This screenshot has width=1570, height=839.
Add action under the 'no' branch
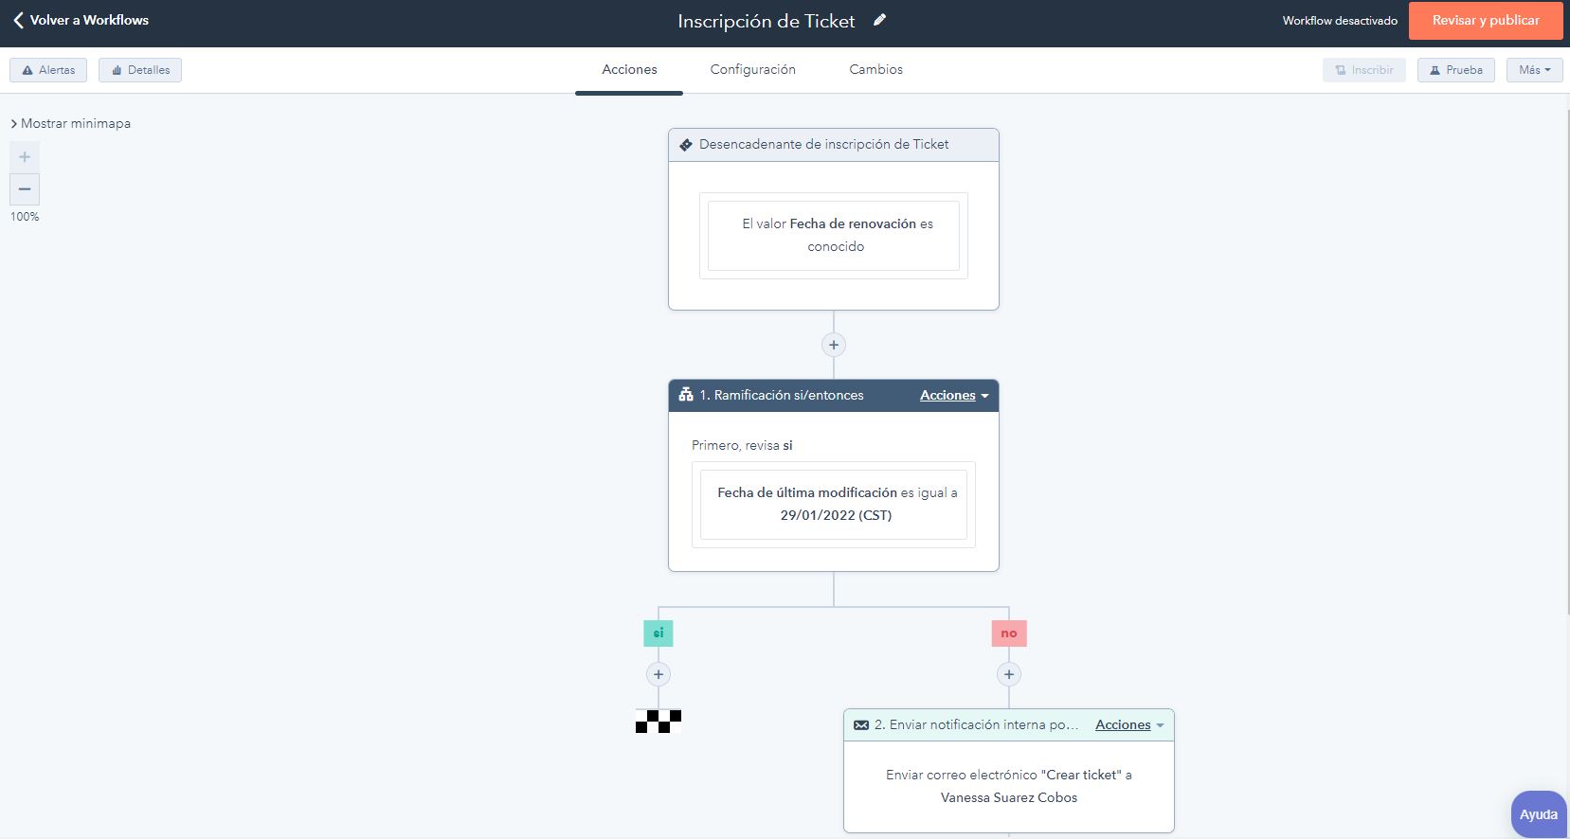point(1009,674)
